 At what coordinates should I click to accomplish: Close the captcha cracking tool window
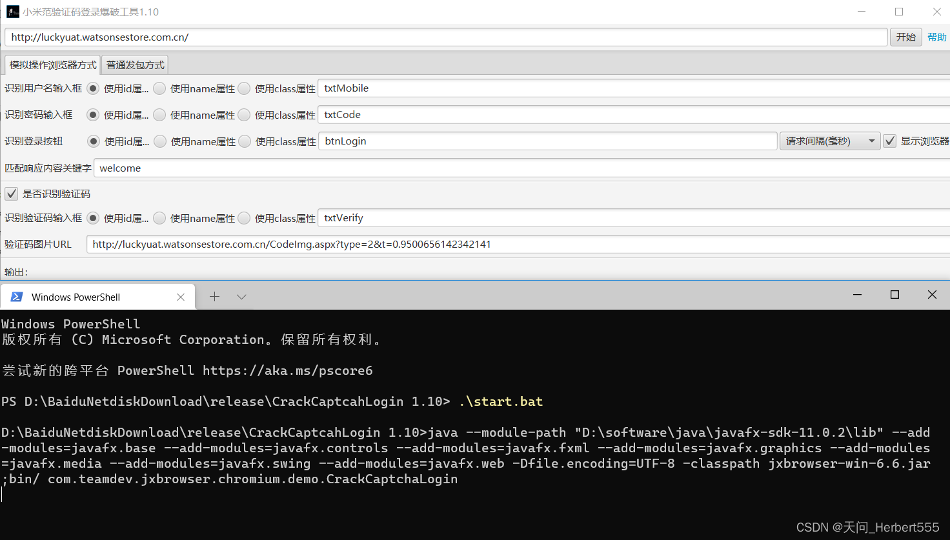[937, 12]
